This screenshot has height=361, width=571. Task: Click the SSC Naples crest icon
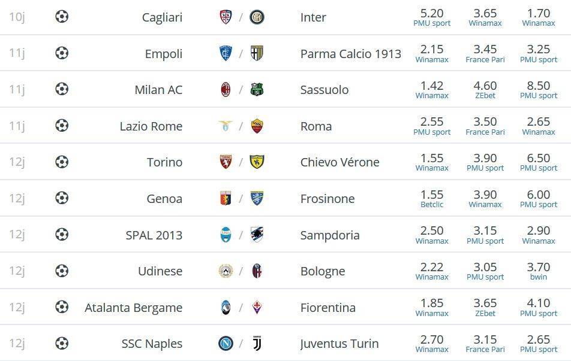coord(226,343)
